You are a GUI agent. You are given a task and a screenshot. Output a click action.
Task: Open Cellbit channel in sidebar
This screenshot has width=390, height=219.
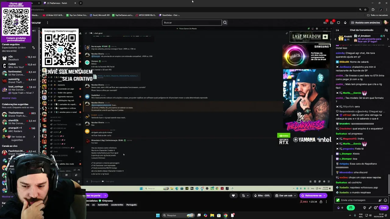(19, 66)
